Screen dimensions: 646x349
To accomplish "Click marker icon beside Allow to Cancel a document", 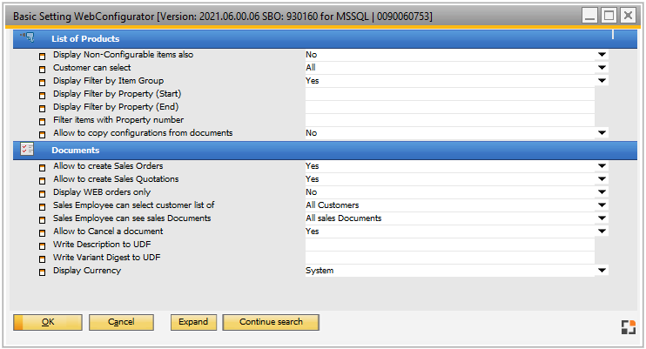I will point(42,232).
